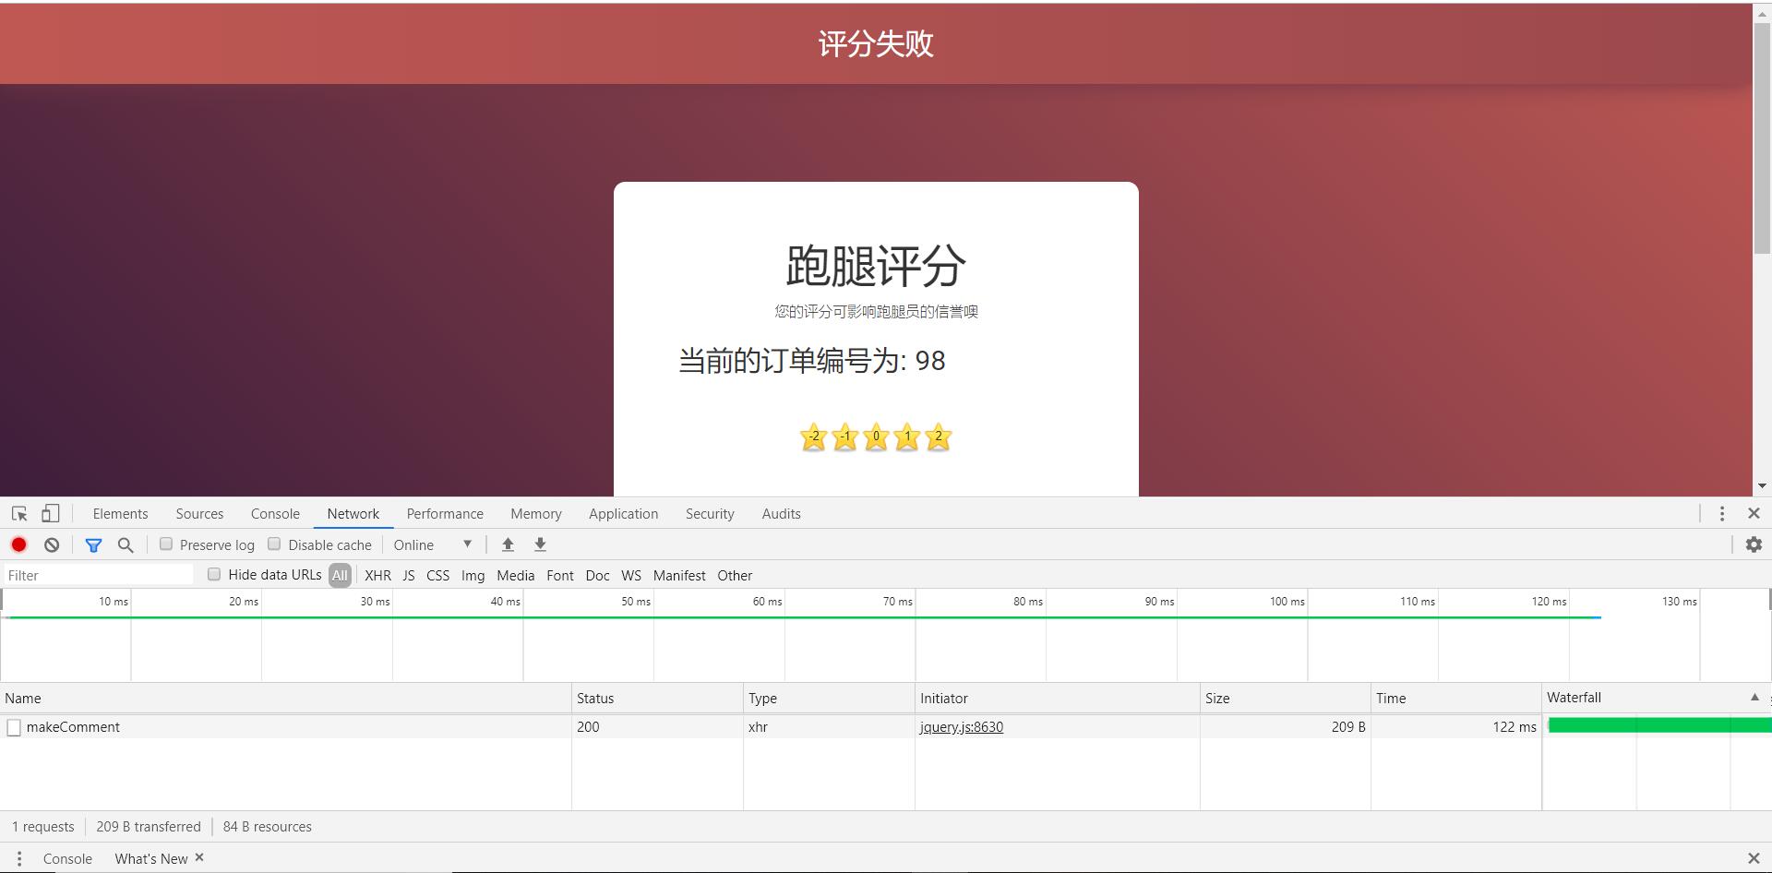The image size is (1772, 873).
Task: Select the What's New drawer tab
Action: tap(151, 858)
